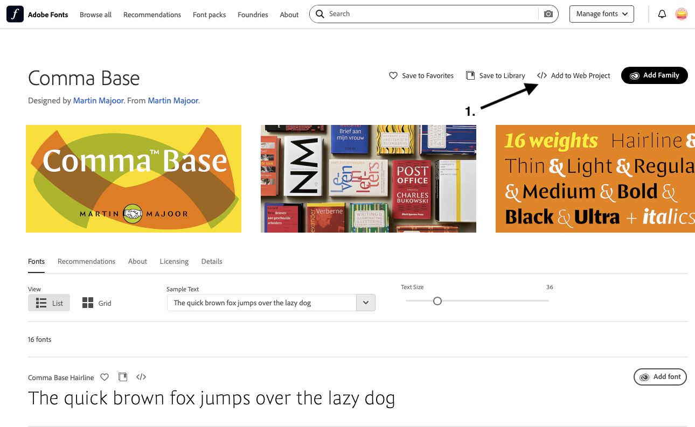Viewport: 695px width, 427px height.
Task: Switch to Grid view
Action: [97, 303]
